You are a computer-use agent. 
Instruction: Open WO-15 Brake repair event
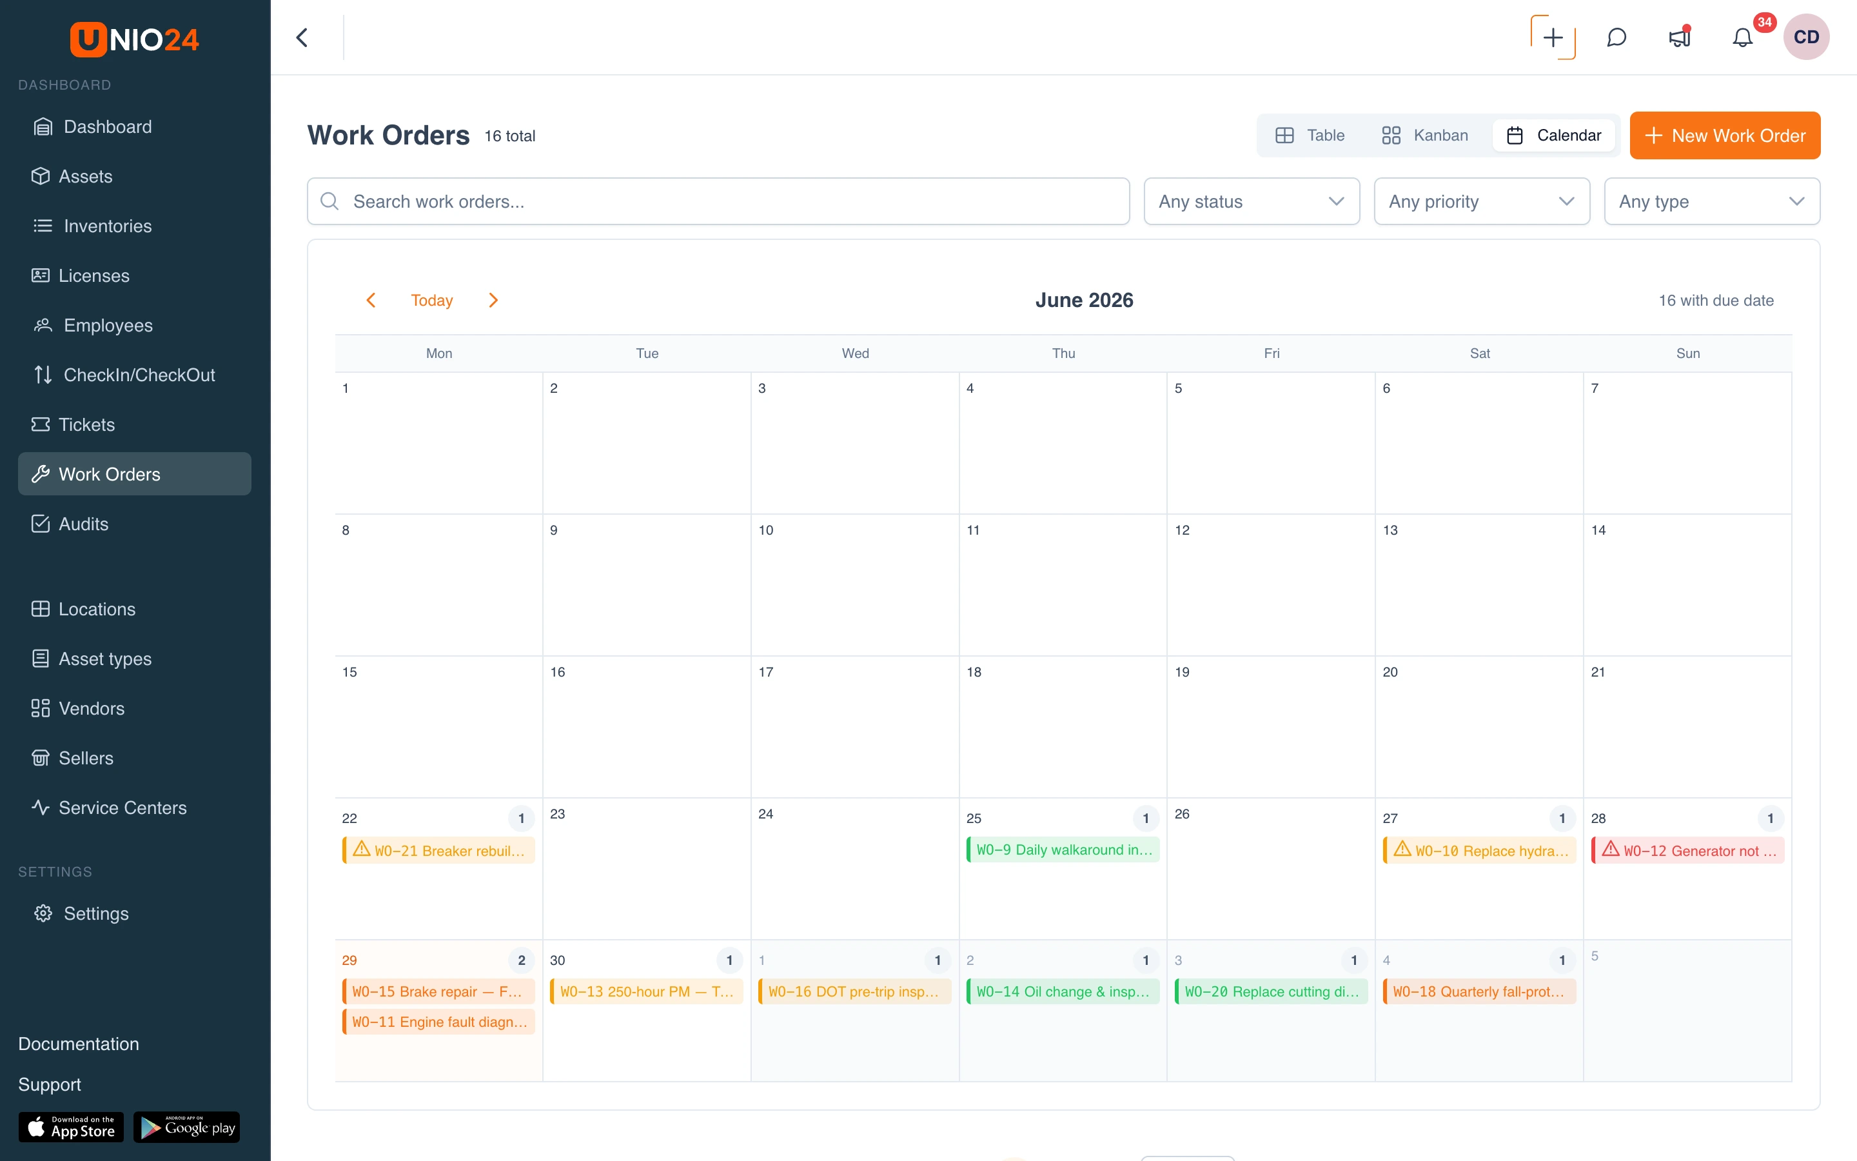[x=438, y=991]
